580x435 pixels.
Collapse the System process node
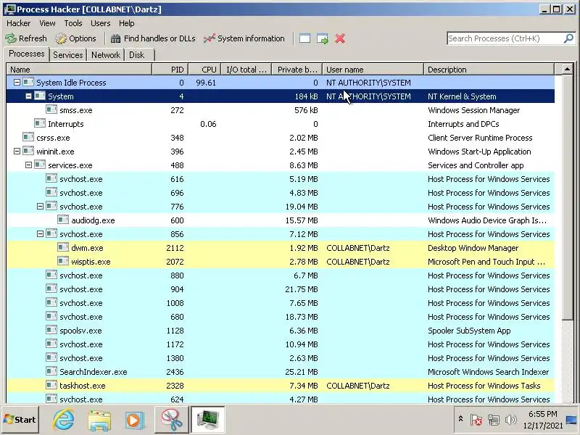28,96
